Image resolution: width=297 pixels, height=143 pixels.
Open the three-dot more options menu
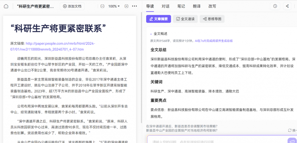tap(134, 6)
